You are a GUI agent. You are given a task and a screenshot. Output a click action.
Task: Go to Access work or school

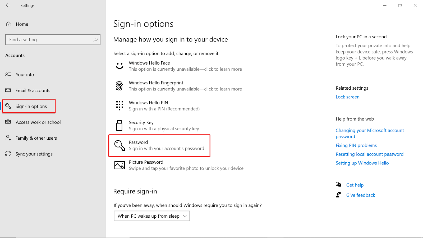tap(38, 122)
